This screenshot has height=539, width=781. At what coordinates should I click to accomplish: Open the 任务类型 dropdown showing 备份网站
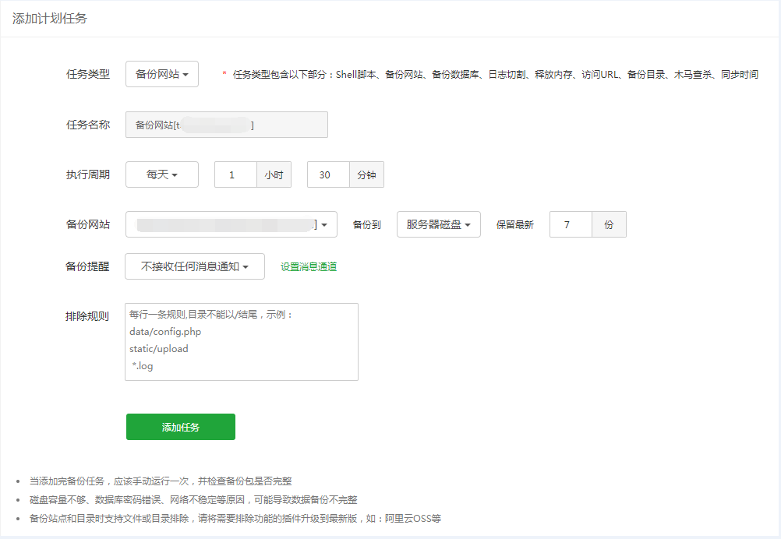(x=162, y=74)
